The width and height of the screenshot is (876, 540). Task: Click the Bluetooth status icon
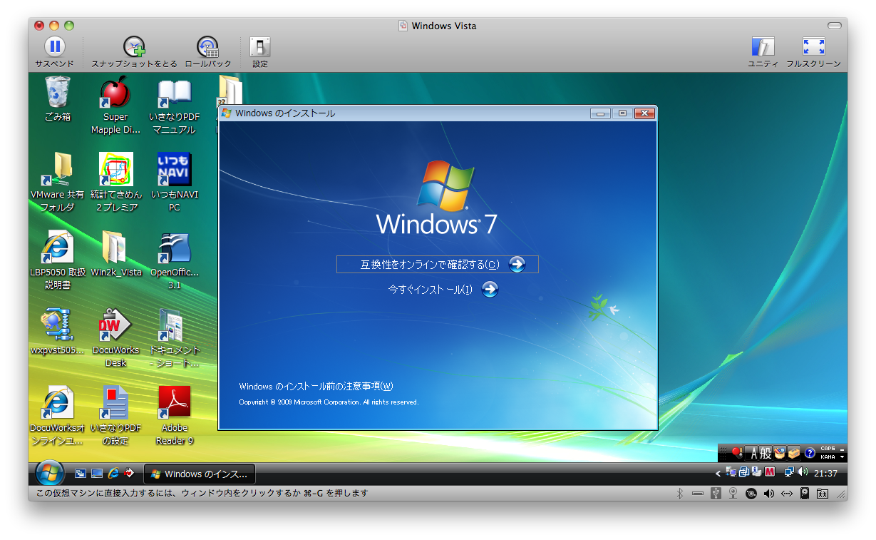coord(679,493)
